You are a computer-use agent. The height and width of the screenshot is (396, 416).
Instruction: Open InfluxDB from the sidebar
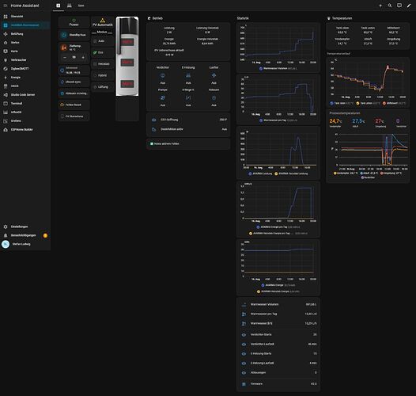pos(25,112)
